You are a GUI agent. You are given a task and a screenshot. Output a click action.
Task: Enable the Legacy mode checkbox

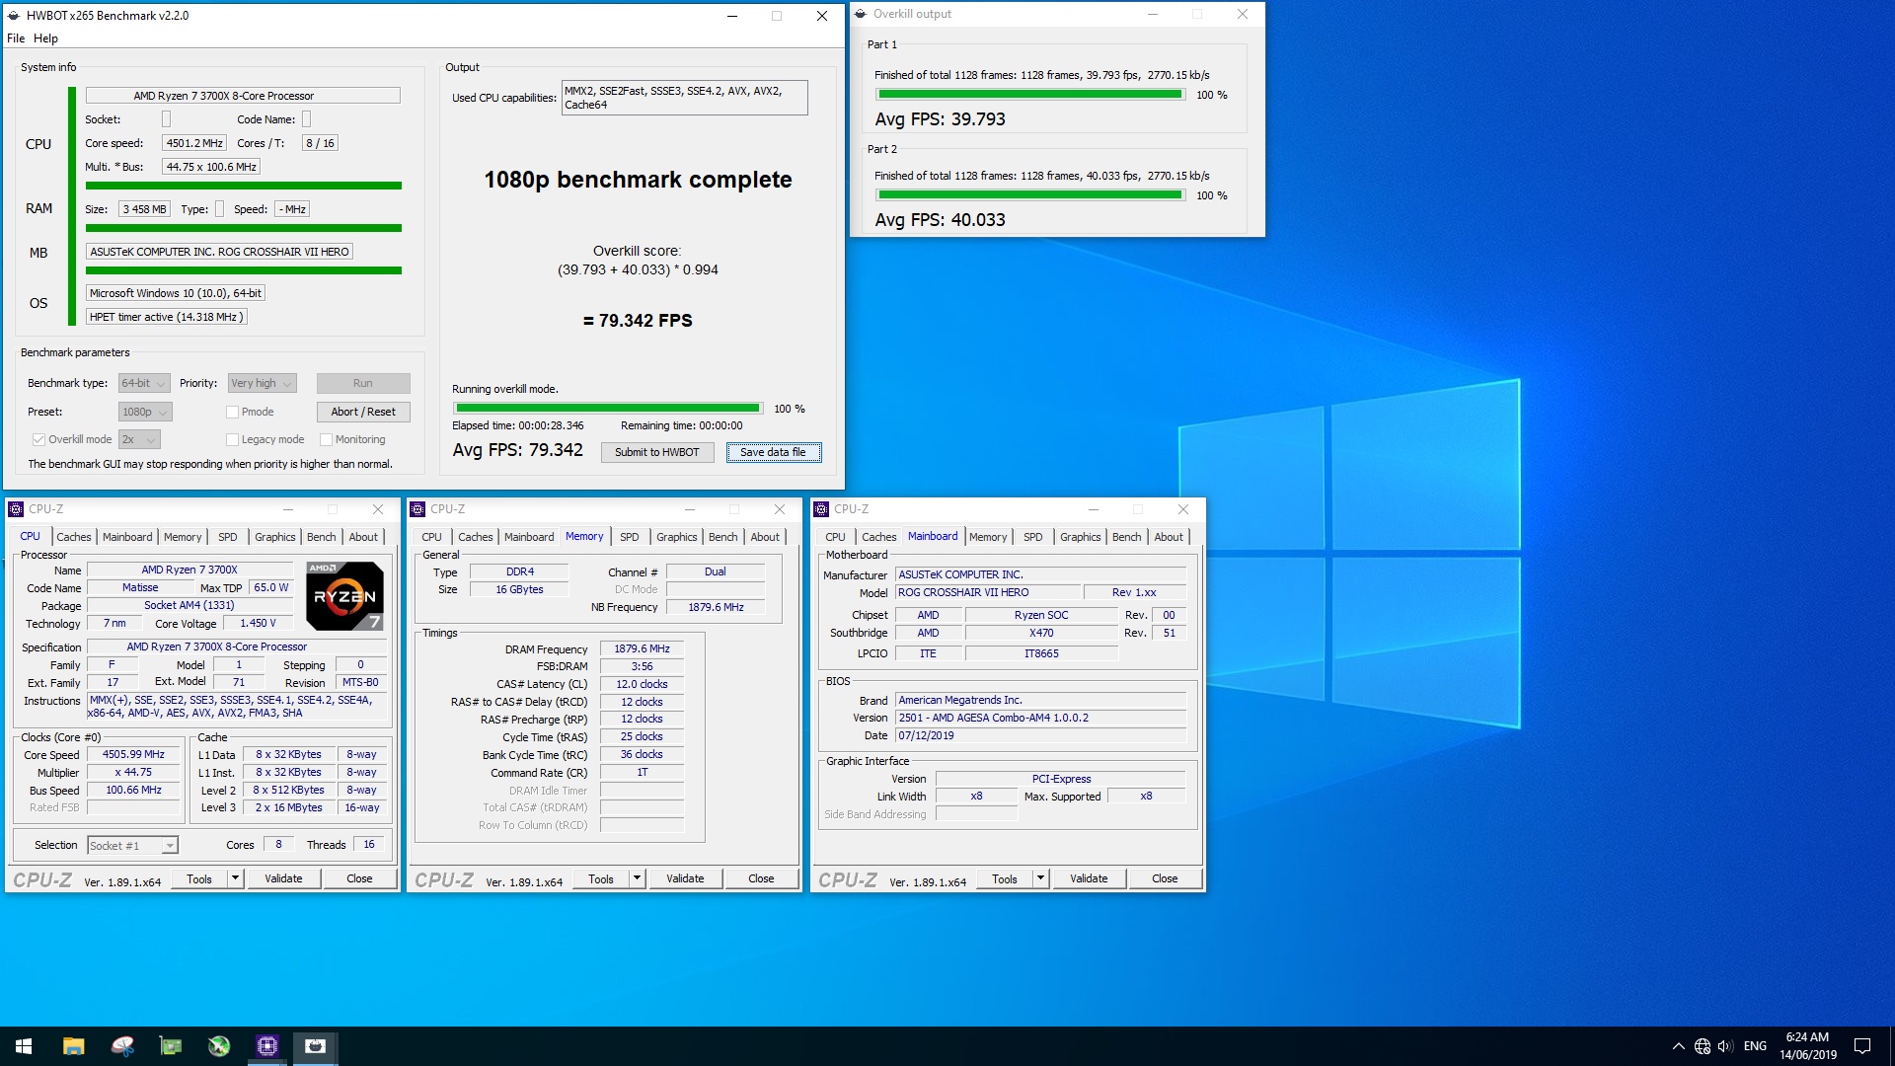232,439
